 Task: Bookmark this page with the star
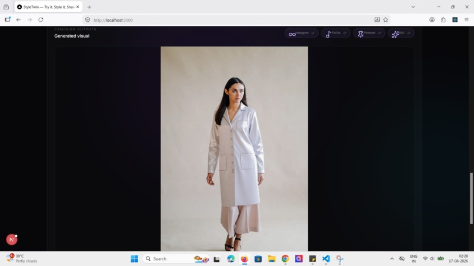[385, 20]
